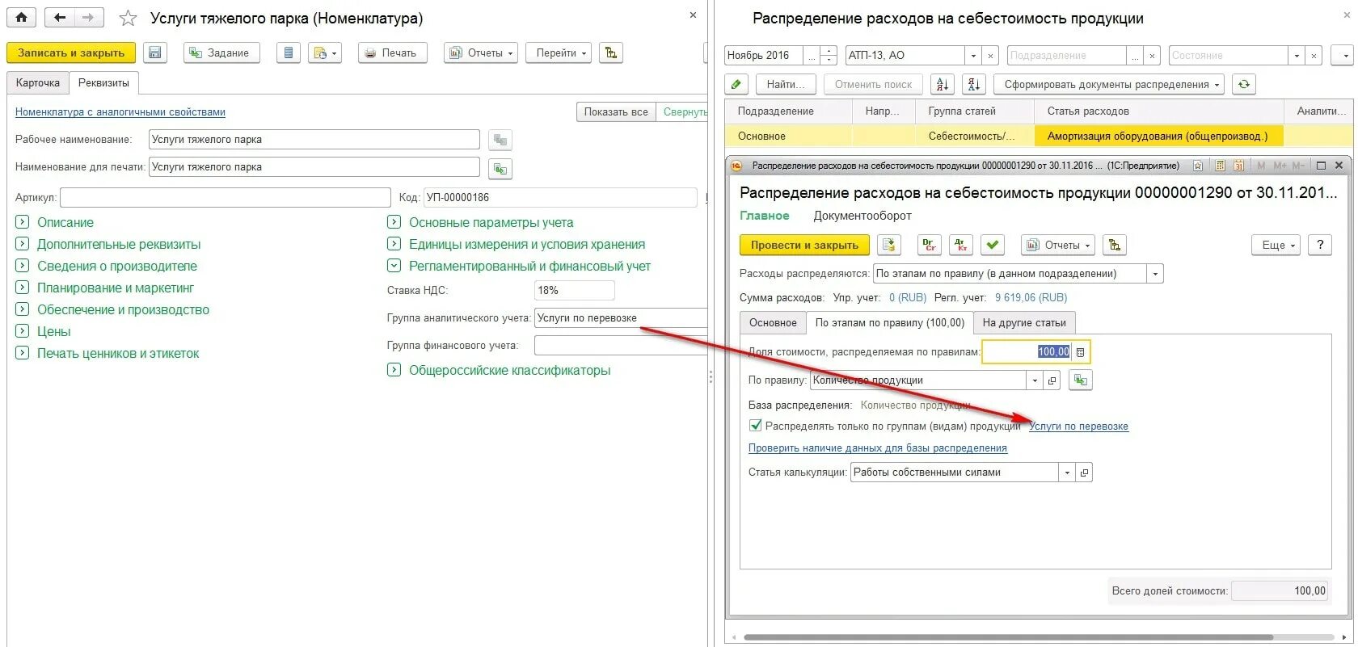Screen dimensions: 1358x647
Task: Click Провести и закрыть button
Action: click(804, 245)
